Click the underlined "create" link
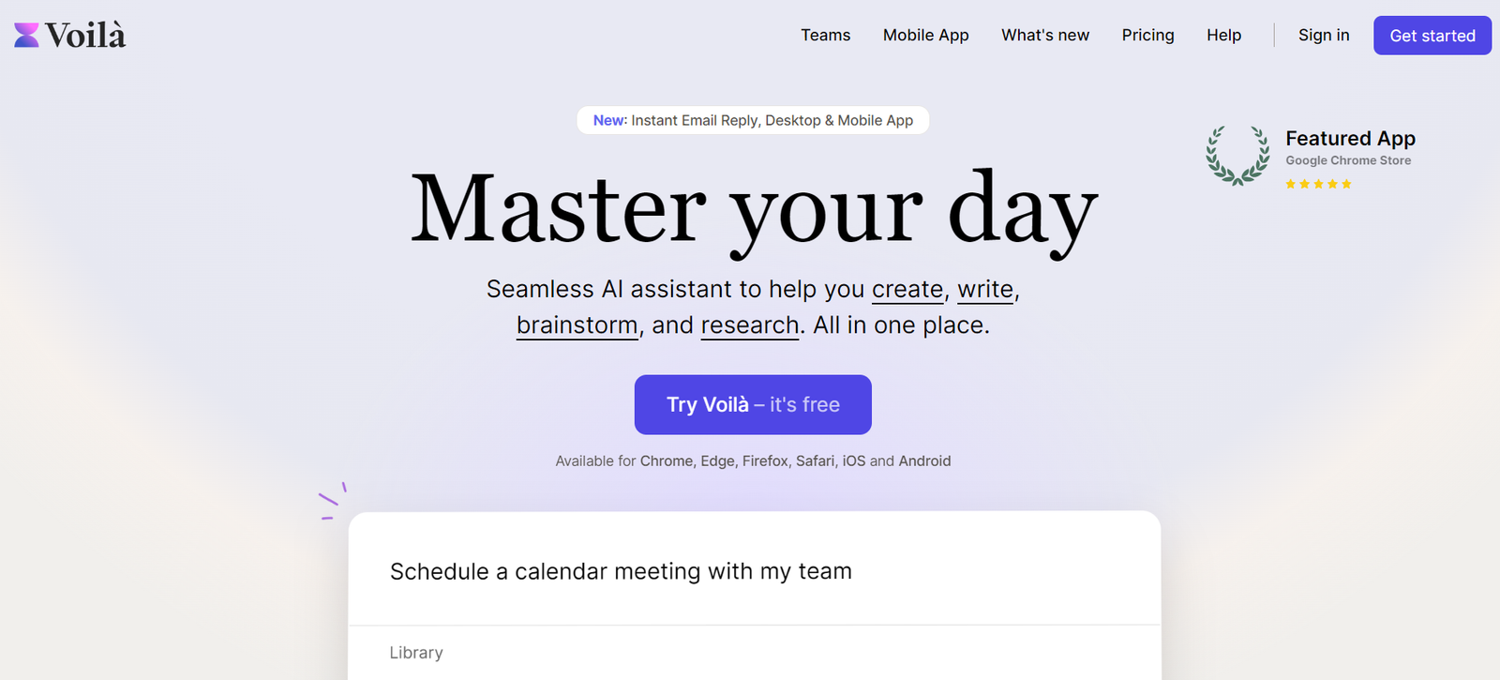This screenshot has height=680, width=1500. [907, 290]
